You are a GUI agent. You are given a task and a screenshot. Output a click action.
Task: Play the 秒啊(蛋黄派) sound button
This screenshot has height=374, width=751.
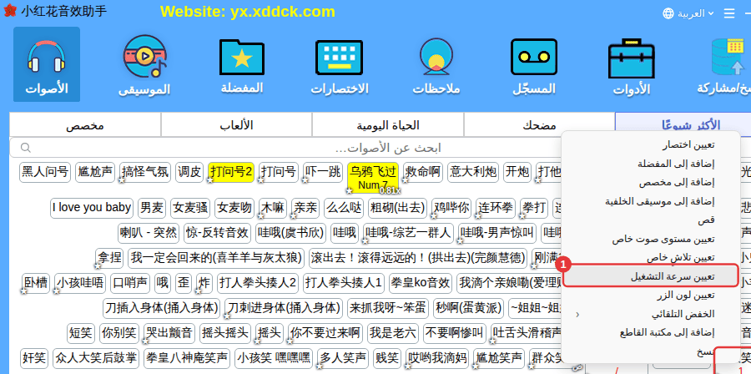(468, 308)
